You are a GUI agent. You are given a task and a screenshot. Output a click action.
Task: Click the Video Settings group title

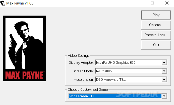pyautogui.click(x=79, y=55)
